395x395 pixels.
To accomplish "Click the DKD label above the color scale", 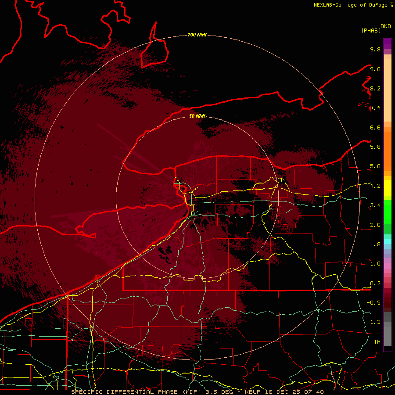I will point(386,26).
